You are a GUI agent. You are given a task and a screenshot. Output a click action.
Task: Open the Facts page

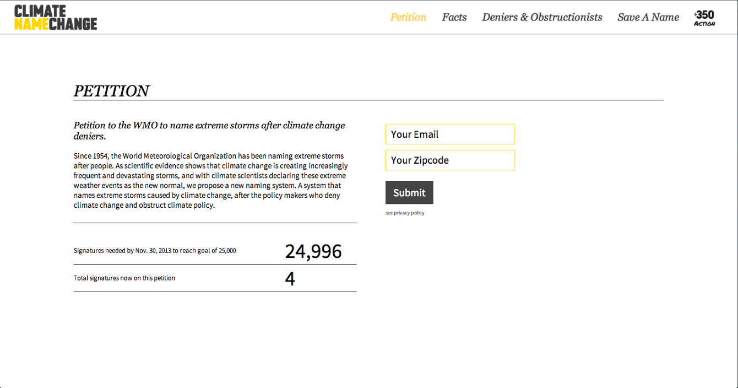(454, 17)
